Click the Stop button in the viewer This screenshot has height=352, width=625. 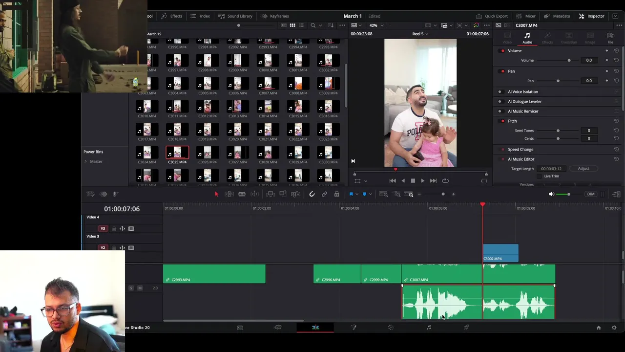tap(413, 181)
